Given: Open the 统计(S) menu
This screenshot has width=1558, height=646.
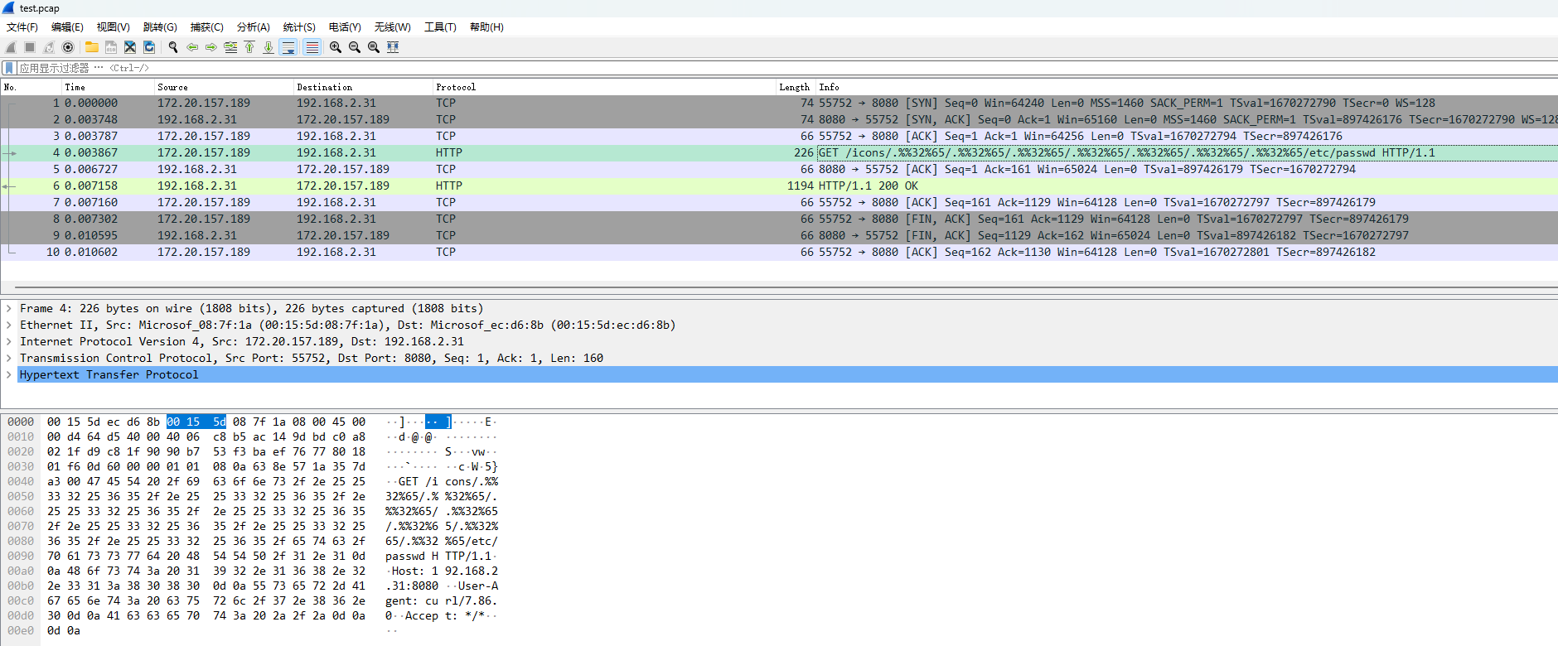Looking at the screenshot, I should point(299,27).
